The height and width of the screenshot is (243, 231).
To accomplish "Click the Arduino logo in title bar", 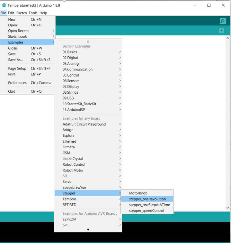I will coord(4,5).
